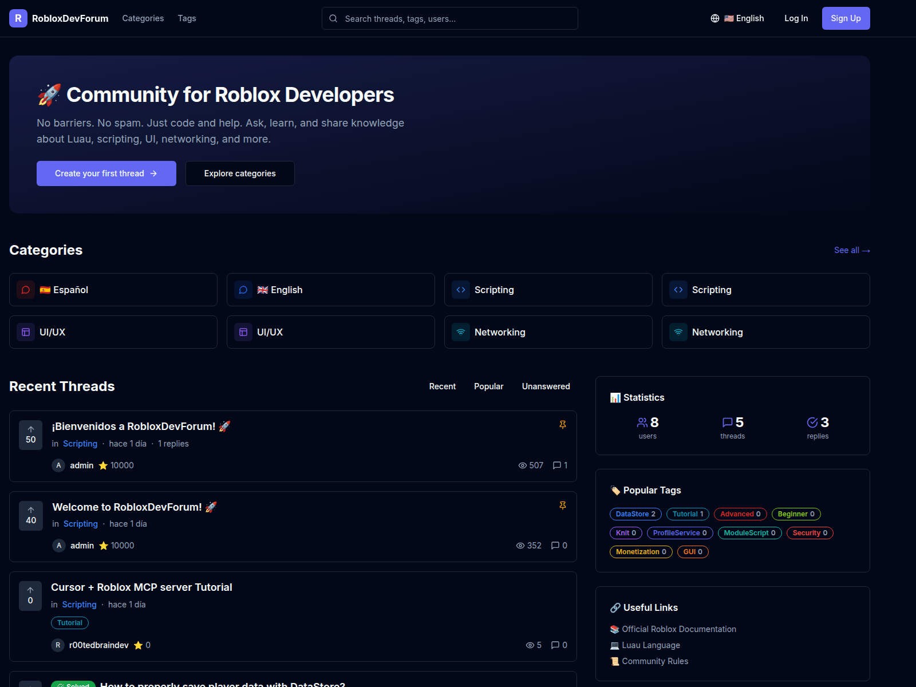916x687 pixels.
Task: Open Tags in top navigation
Action: pyautogui.click(x=187, y=18)
